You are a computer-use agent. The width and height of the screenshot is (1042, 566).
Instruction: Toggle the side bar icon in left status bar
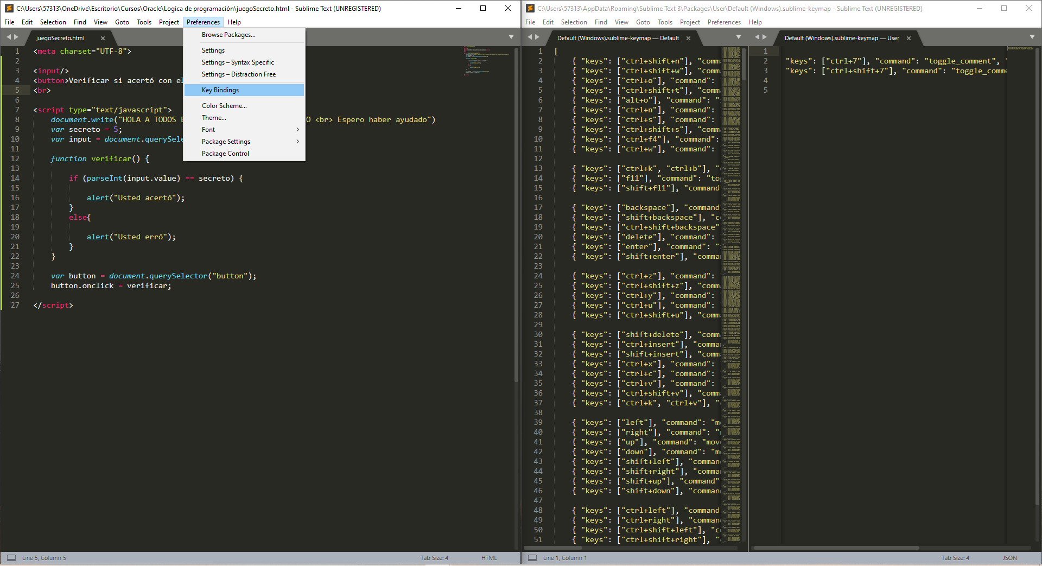[x=11, y=558]
